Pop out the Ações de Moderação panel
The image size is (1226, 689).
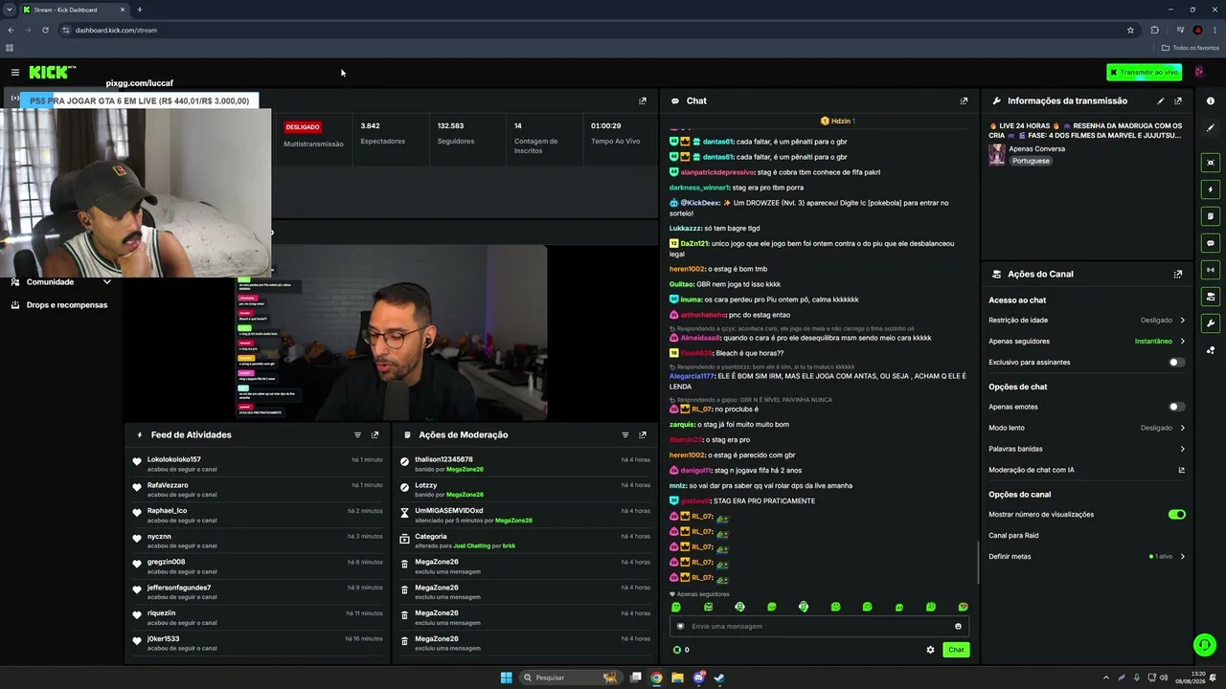643,434
